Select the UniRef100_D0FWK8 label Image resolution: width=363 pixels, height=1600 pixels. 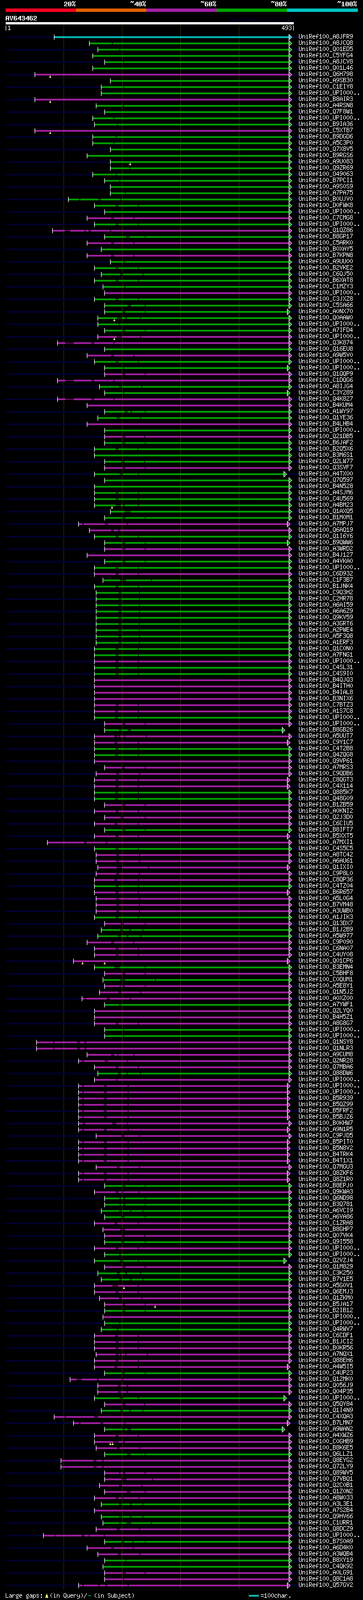pyautogui.click(x=326, y=205)
